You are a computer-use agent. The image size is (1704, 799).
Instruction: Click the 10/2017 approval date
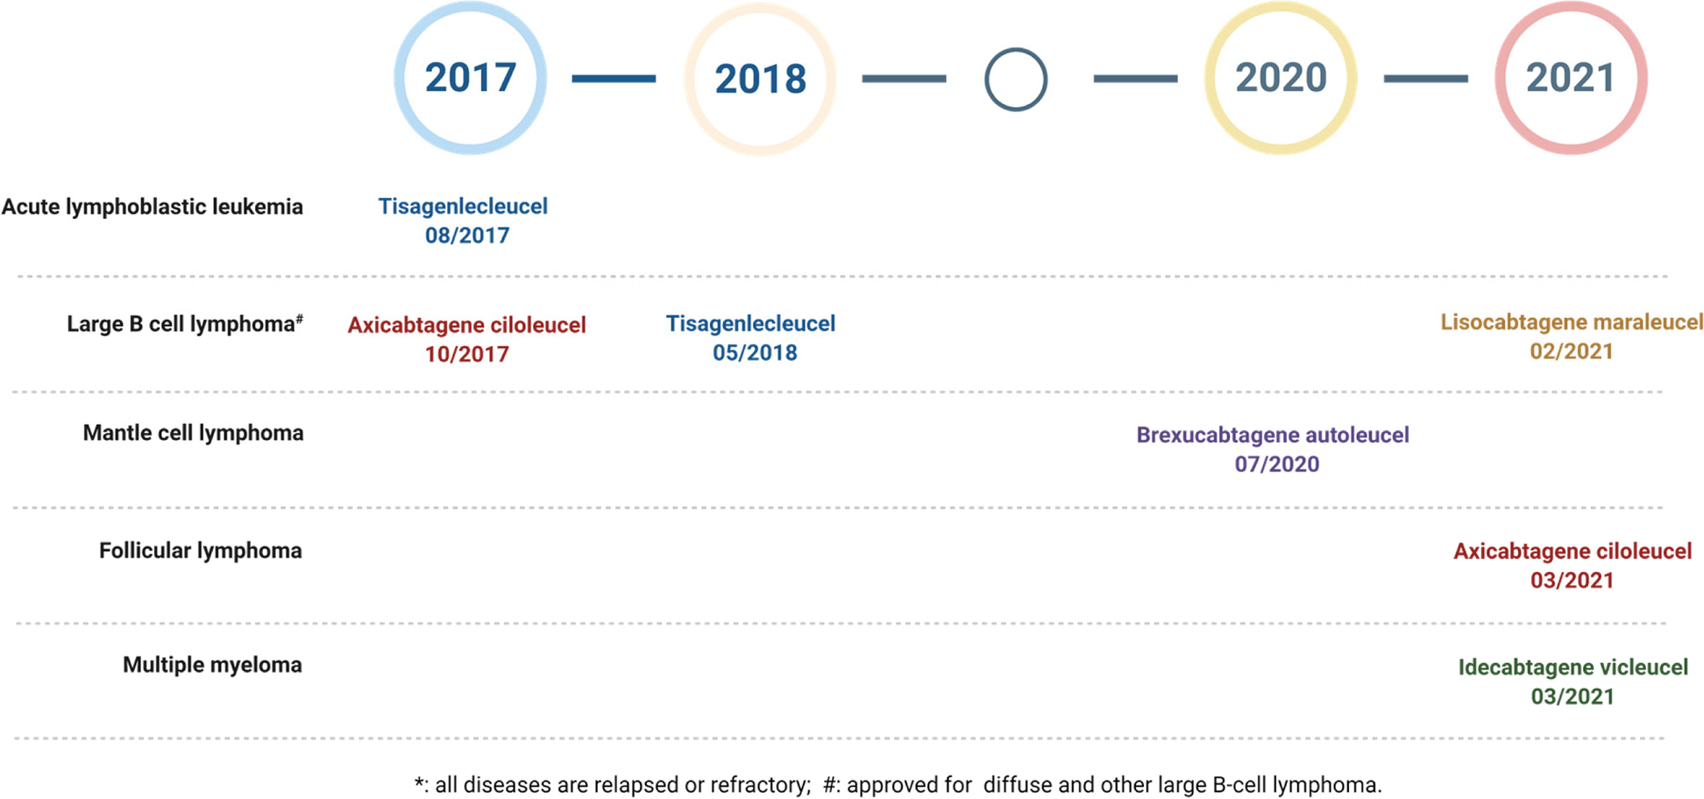[x=467, y=354]
